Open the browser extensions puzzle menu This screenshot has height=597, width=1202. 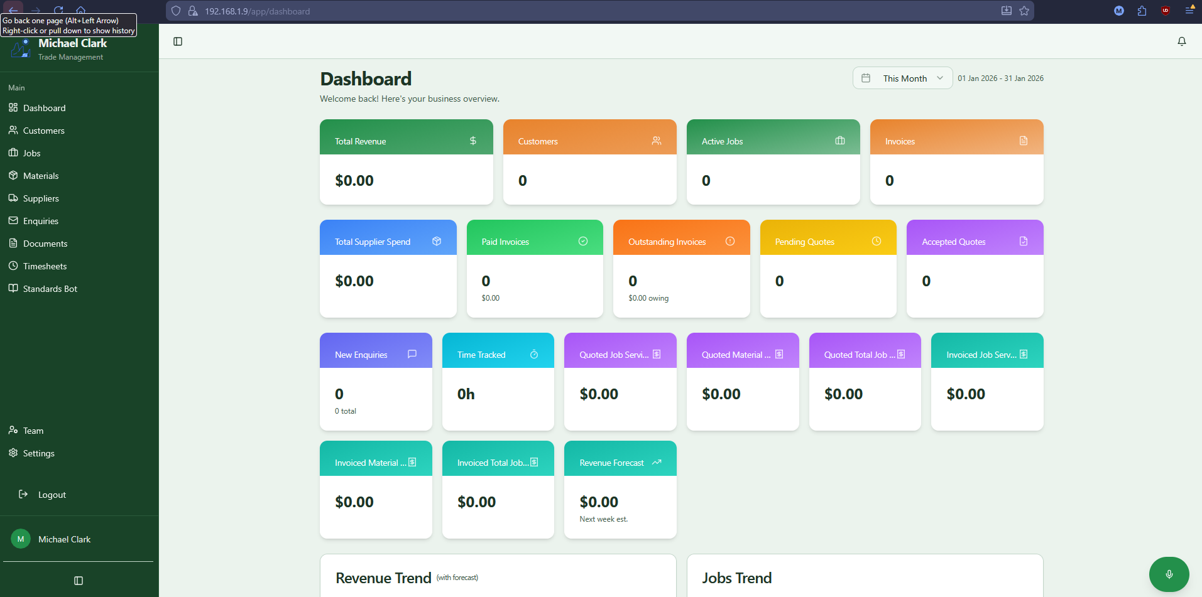(1142, 11)
